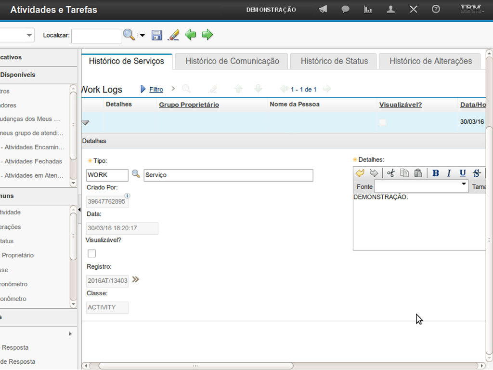Open bulletin board megaphone icon

coord(323,10)
